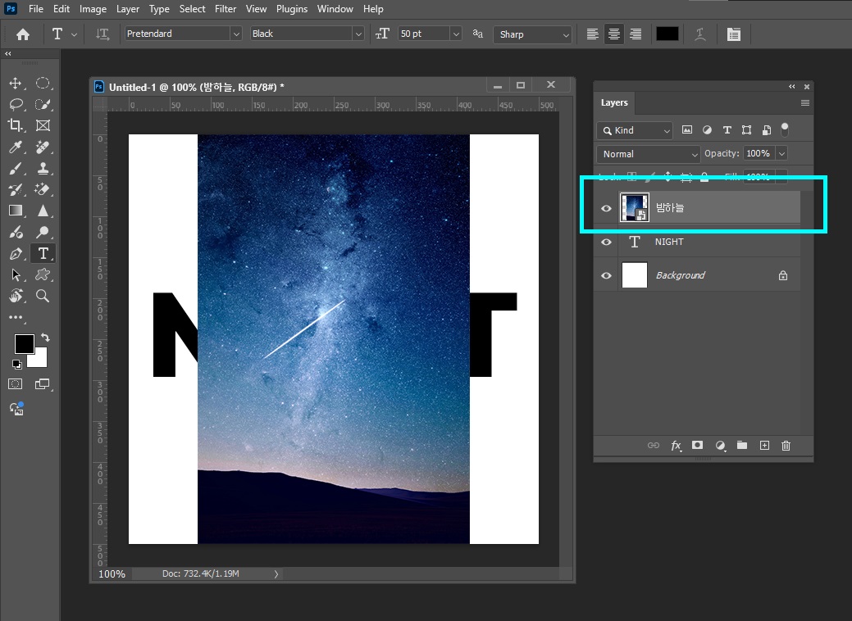Select the Horizontal Type tool
Screen dimensions: 852x621
43,253
